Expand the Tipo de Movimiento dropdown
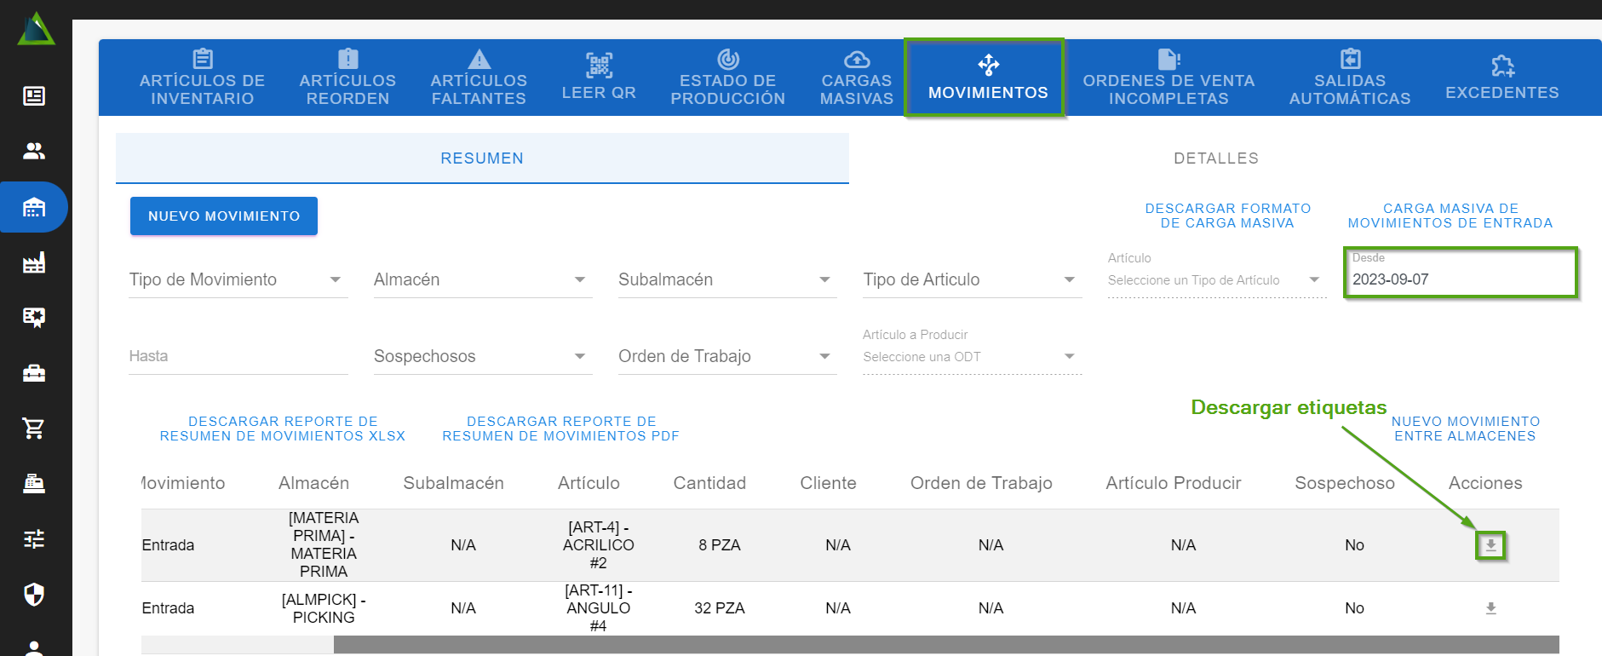Screen dimensions: 1602x656 point(238,279)
